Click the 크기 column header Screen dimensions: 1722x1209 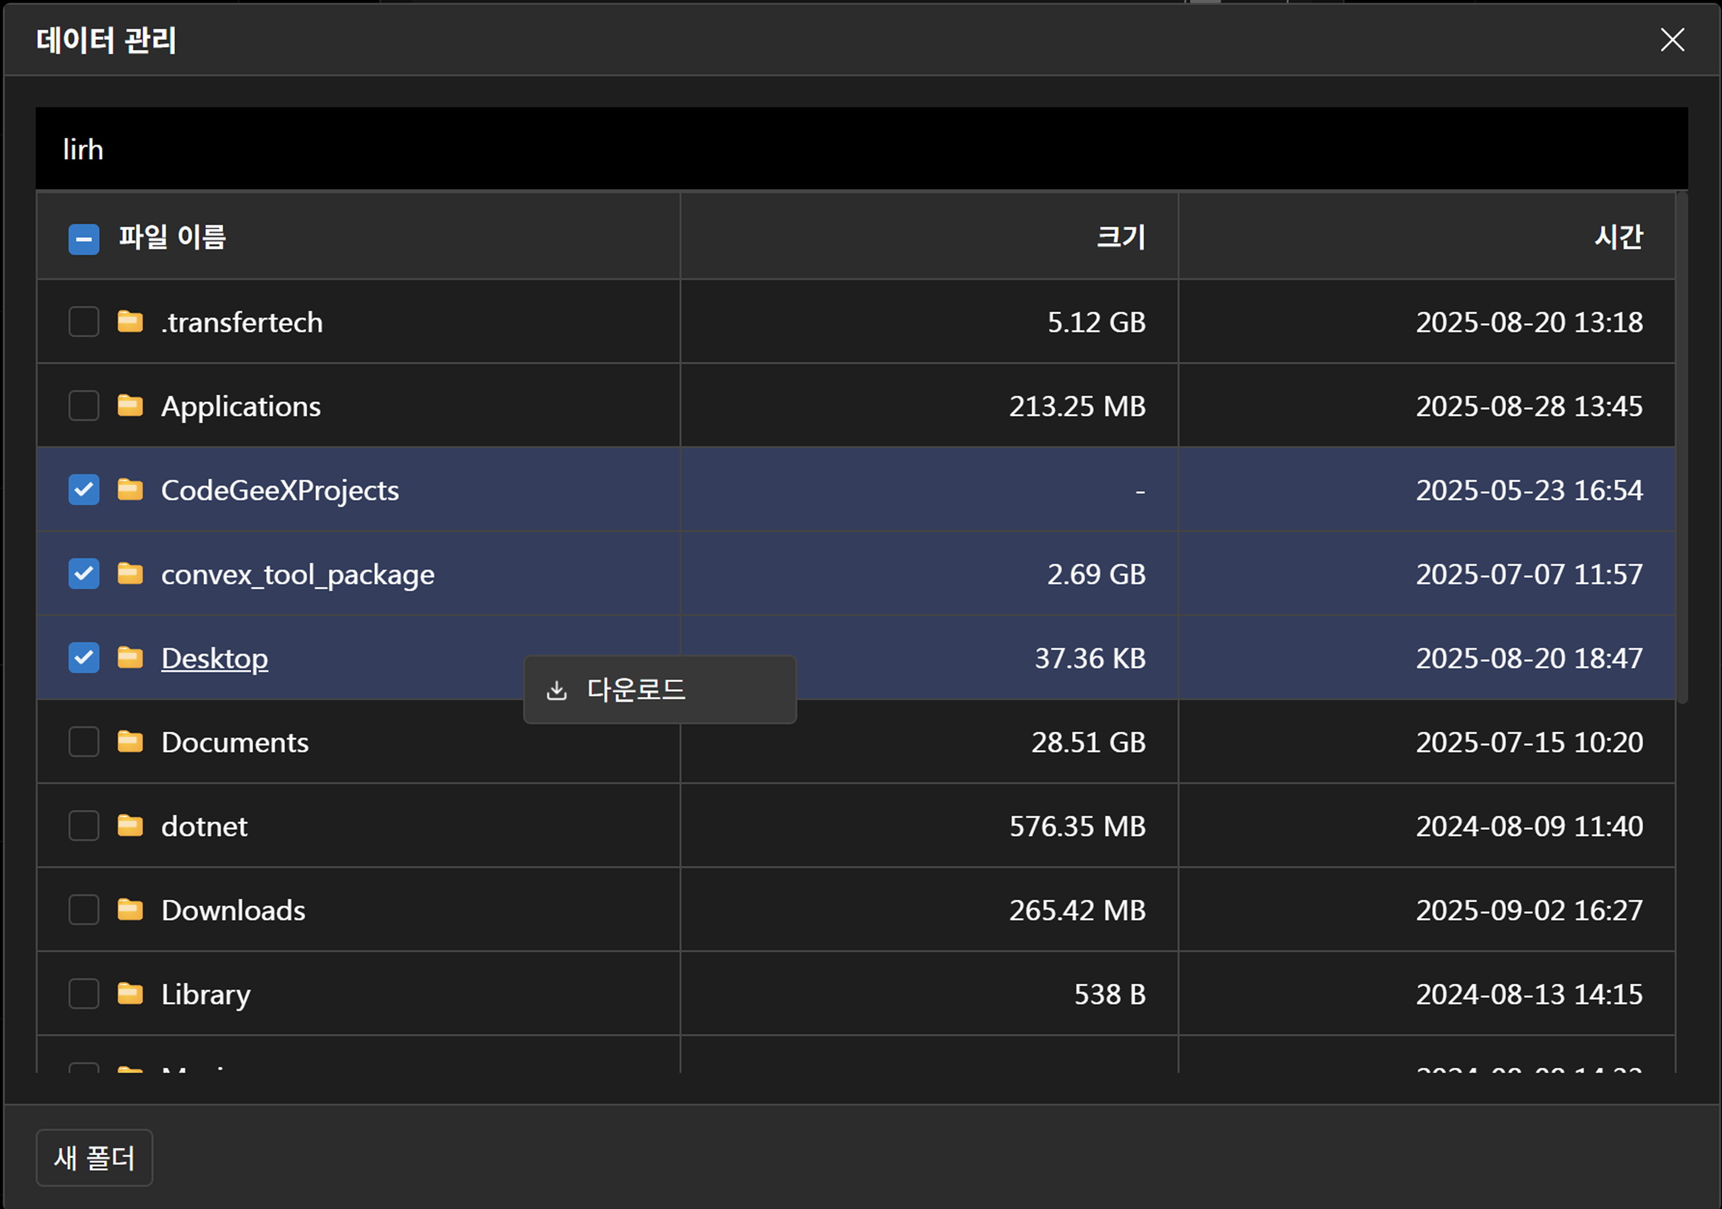[x=1121, y=237]
